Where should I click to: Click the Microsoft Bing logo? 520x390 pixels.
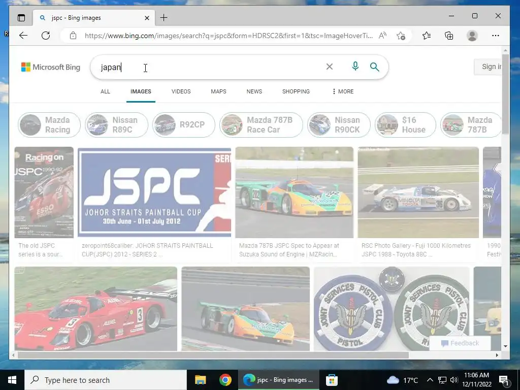[x=51, y=67]
